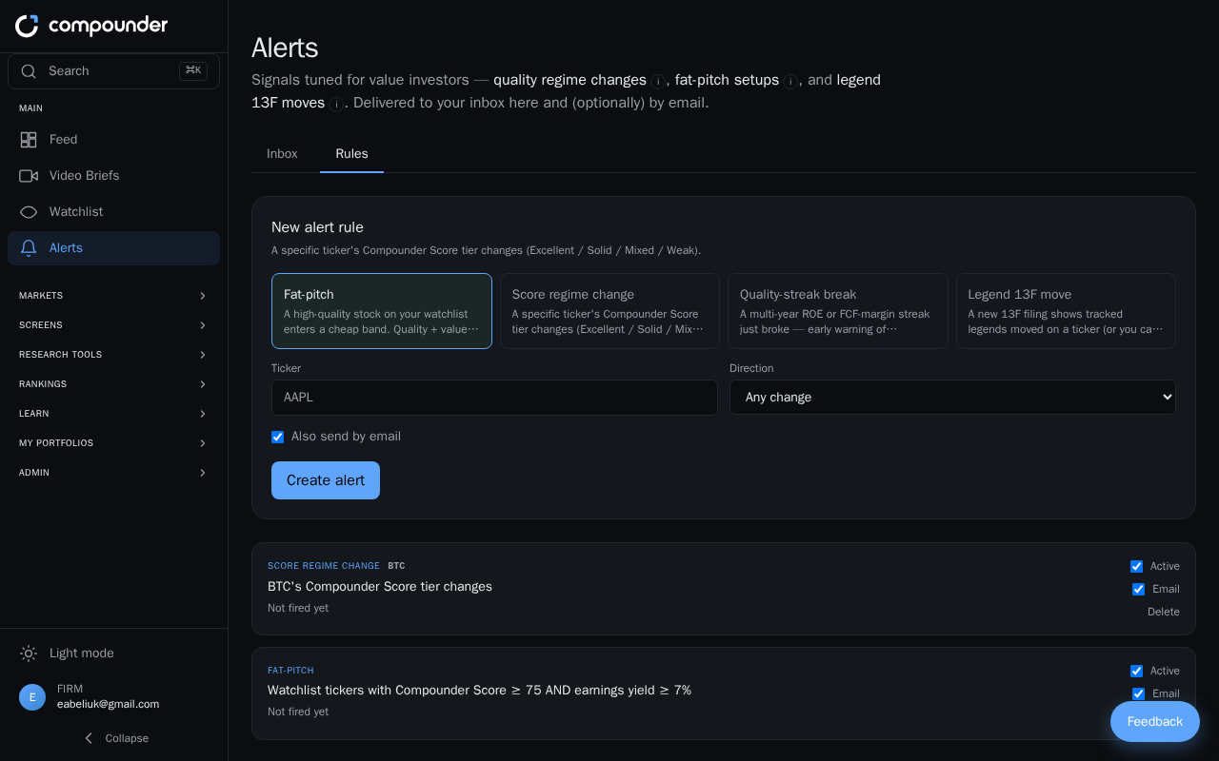Image resolution: width=1219 pixels, height=761 pixels.
Task: Expand the Screens section
Action: 113,325
